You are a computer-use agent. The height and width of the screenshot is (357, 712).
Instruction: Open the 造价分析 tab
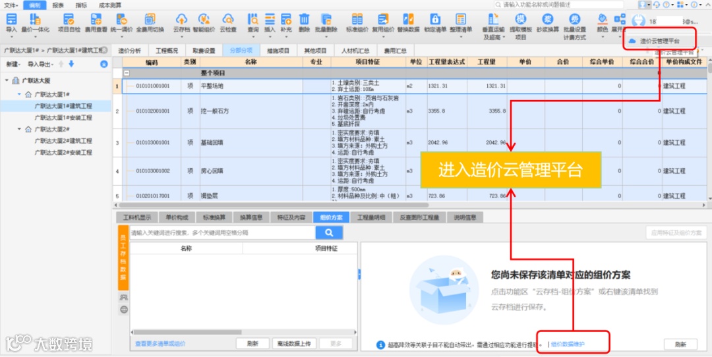(x=129, y=51)
